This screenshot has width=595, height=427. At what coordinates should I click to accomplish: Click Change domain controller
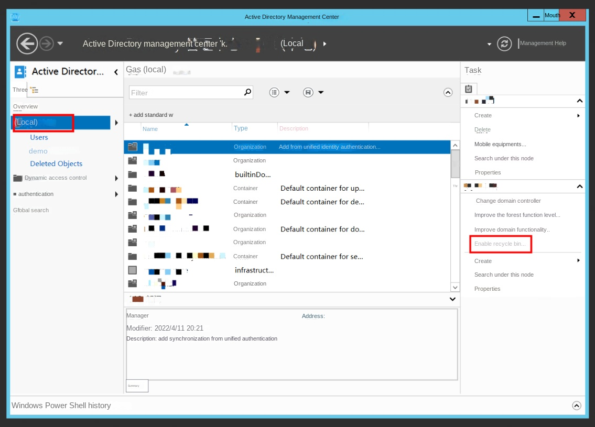pyautogui.click(x=508, y=201)
